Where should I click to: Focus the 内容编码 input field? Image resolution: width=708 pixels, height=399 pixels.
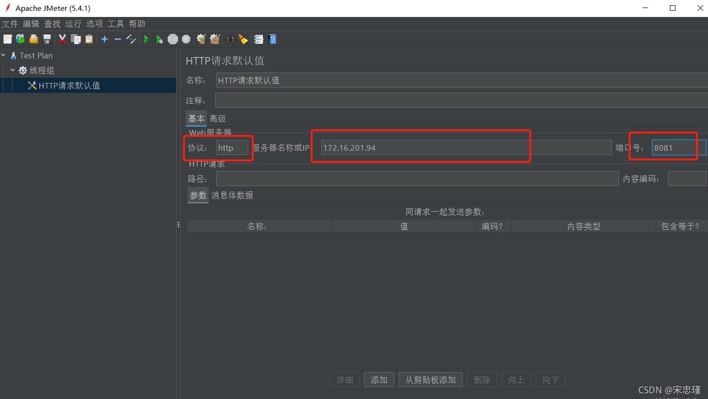pyautogui.click(x=687, y=179)
